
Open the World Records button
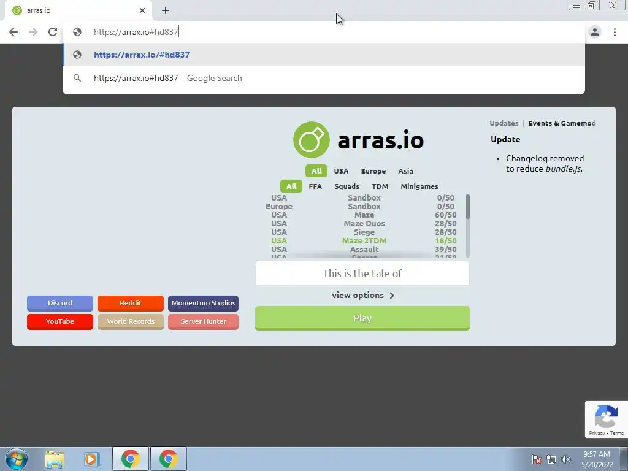coord(131,321)
